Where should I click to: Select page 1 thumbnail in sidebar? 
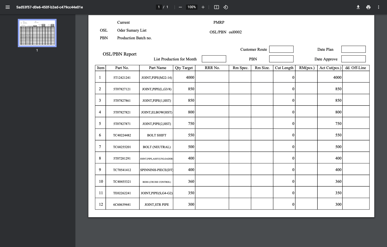tap(37, 33)
